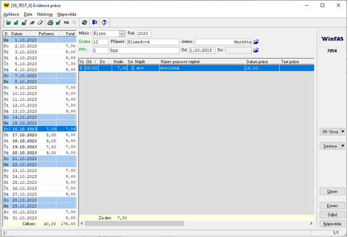Click the export icon beside the printer
348x237 pixels.
coord(58,22)
